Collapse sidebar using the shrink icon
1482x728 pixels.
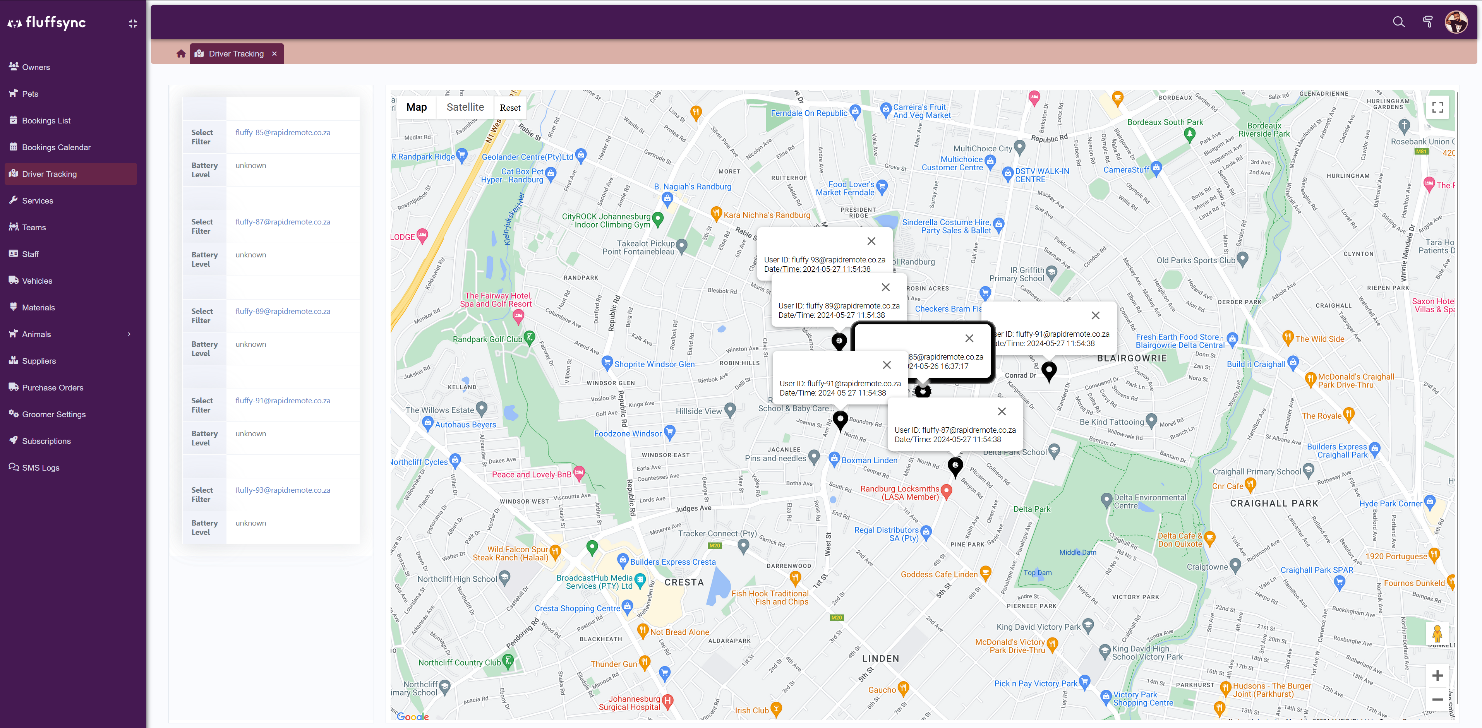click(x=133, y=24)
